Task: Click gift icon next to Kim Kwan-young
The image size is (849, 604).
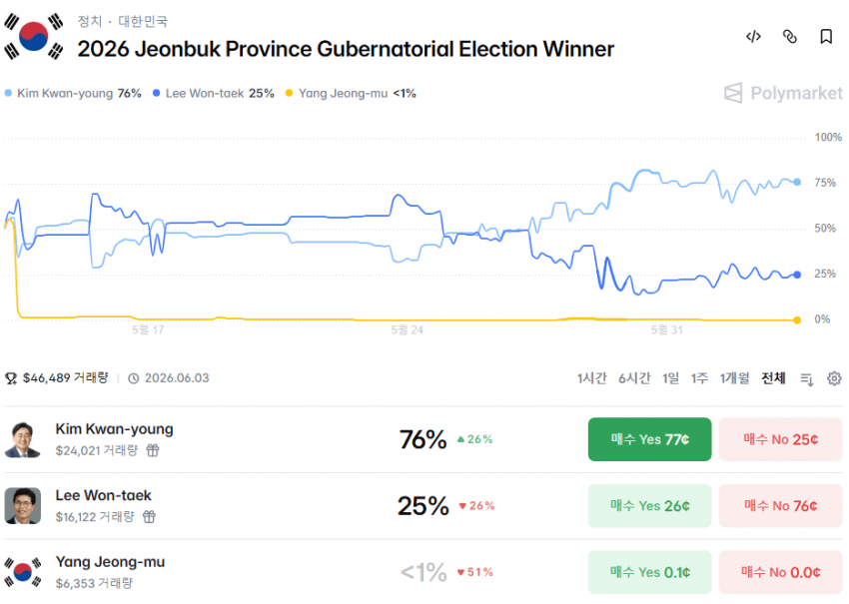Action: [153, 450]
